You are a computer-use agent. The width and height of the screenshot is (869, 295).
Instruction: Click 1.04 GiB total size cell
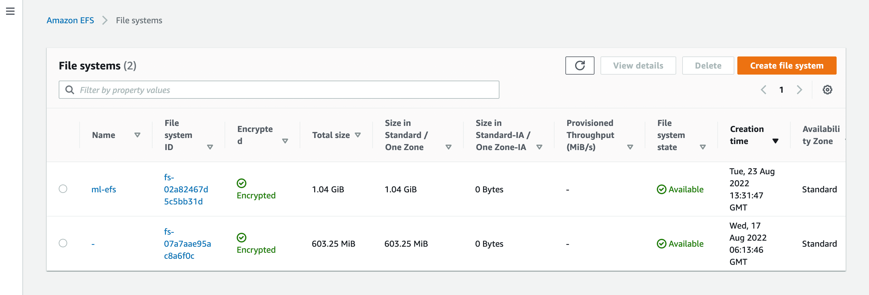pyautogui.click(x=328, y=189)
